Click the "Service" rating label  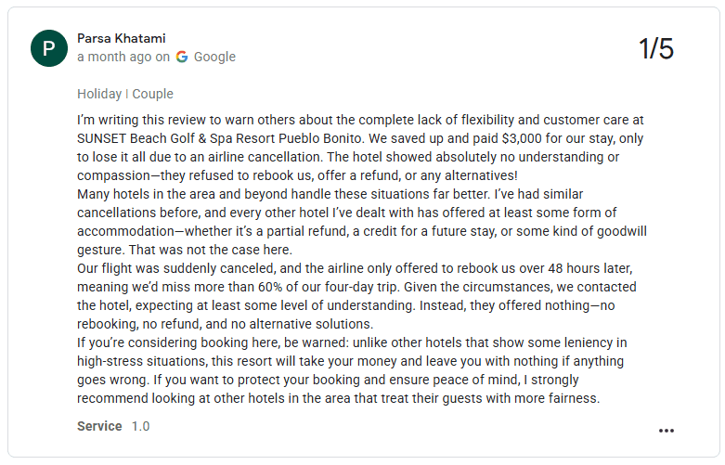[x=99, y=426]
